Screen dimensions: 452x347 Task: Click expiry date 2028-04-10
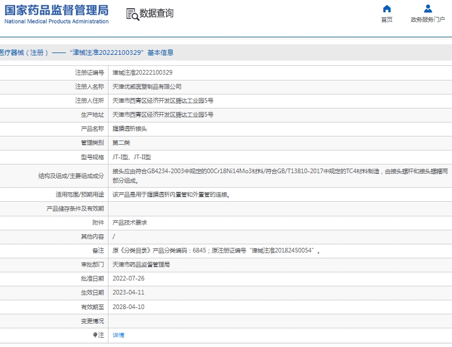tap(128, 307)
